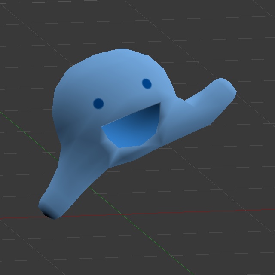This screenshot has width=275, height=275.
Task: Select the blue model's lower-left eye
Action: (98, 104)
